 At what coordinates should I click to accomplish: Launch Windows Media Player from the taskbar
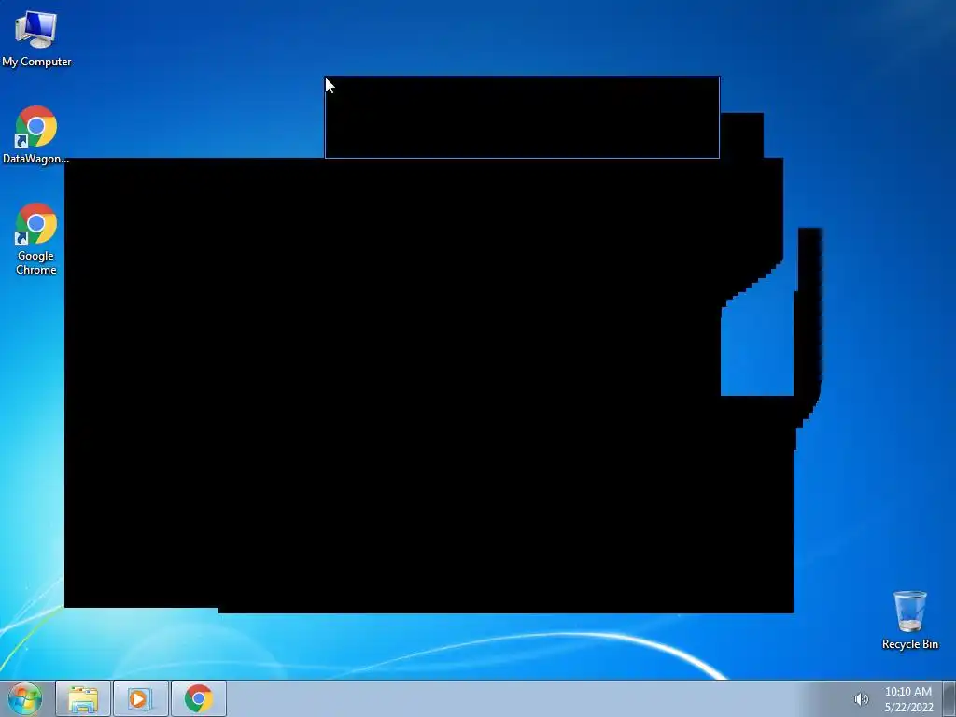coord(140,698)
